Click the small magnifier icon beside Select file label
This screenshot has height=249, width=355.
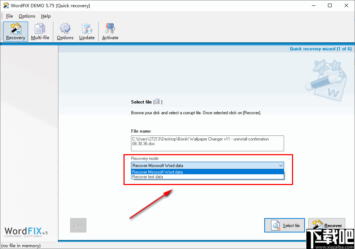coord(157,102)
